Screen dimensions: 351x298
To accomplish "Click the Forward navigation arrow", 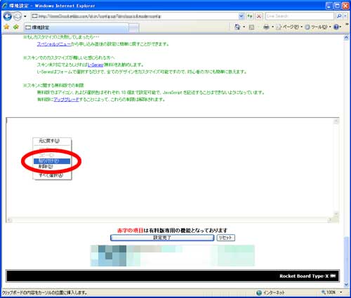I will [x=18, y=16].
